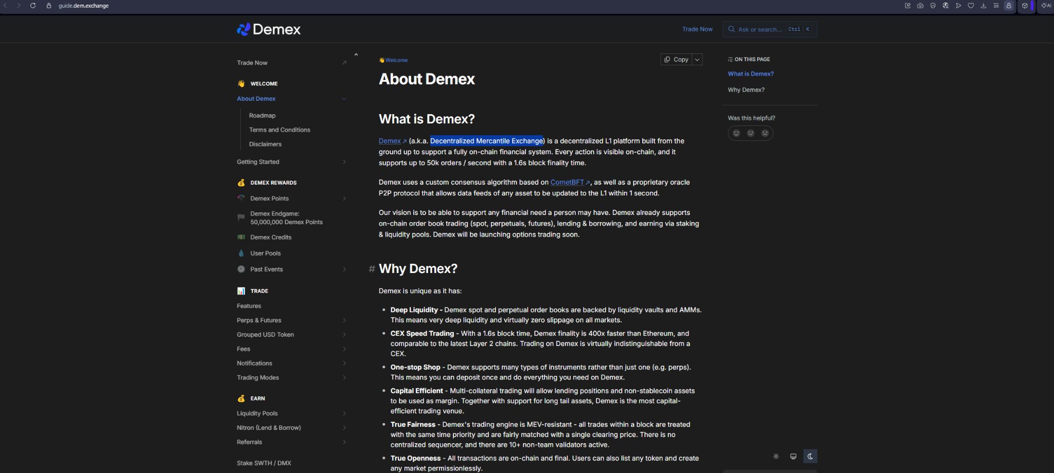
Task: Expand the Past Events chevron
Action: click(x=344, y=269)
